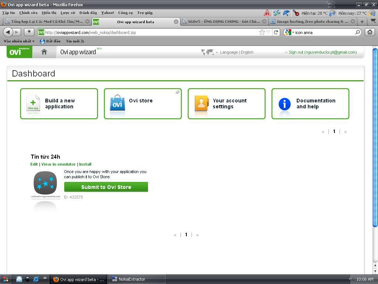The image size is (378, 284).
Task: Click the chat bubble button beside navigation arrows
Action: point(29,32)
